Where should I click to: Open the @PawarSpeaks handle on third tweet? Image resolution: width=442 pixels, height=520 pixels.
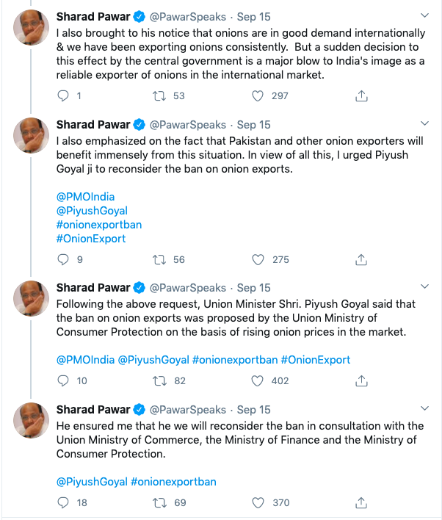[x=188, y=288]
